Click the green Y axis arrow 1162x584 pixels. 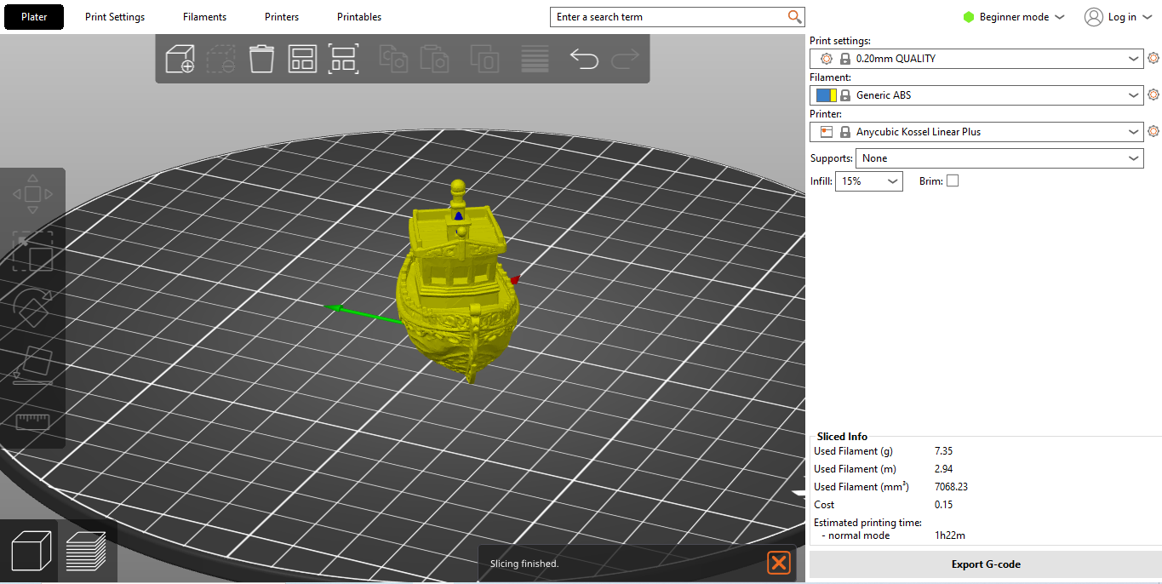363,312
